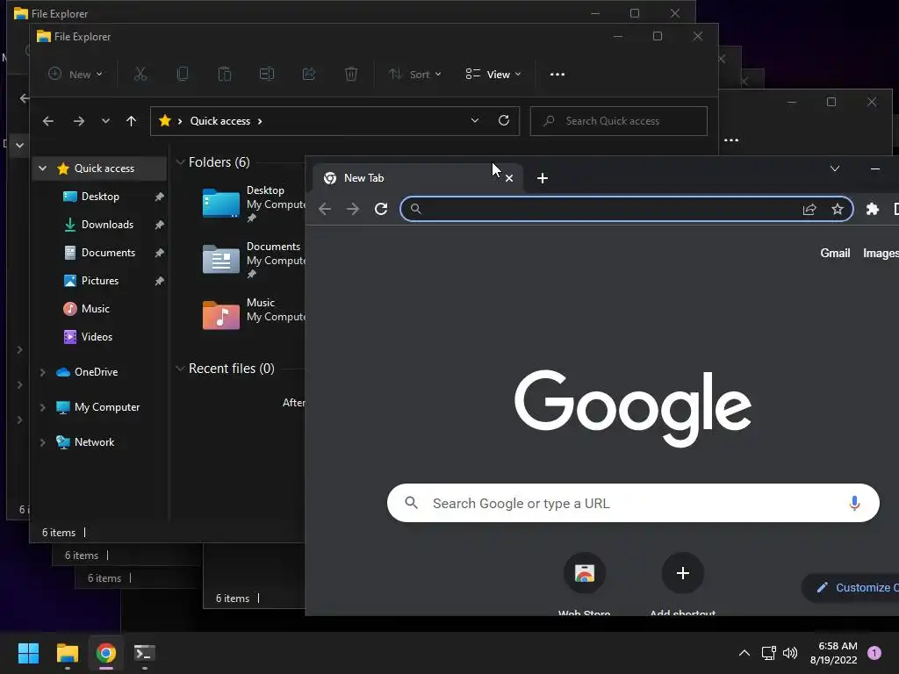Refresh the Quick access view
The height and width of the screenshot is (674, 899).
tap(504, 120)
